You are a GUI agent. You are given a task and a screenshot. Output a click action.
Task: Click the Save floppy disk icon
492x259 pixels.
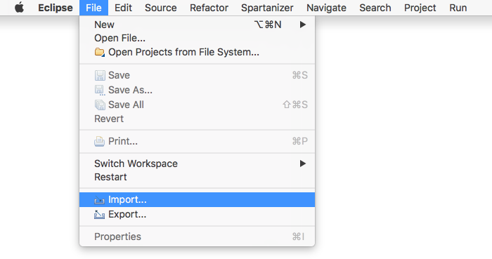point(100,76)
